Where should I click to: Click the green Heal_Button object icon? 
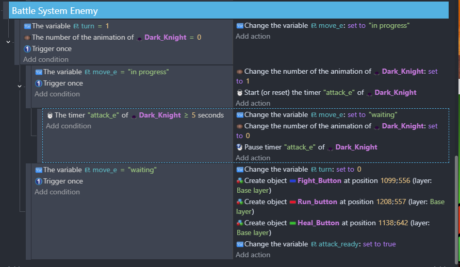[x=292, y=223]
